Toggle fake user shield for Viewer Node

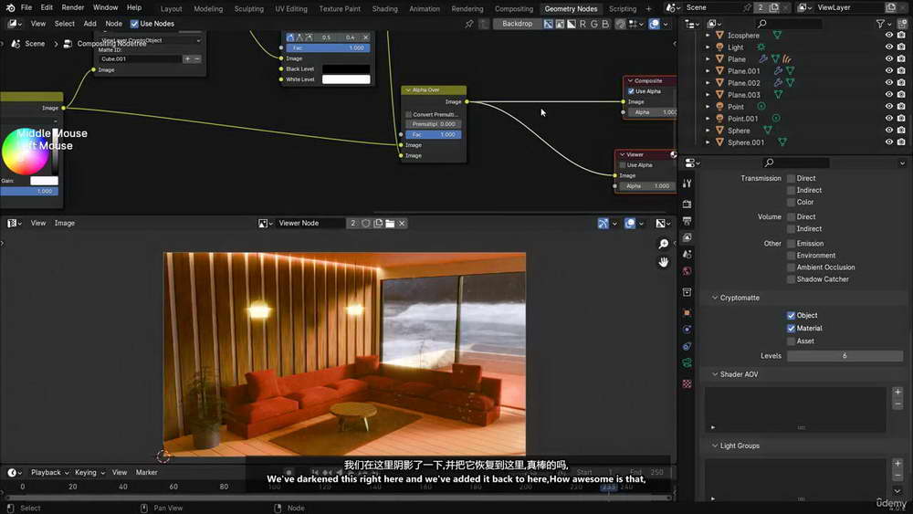pos(366,223)
